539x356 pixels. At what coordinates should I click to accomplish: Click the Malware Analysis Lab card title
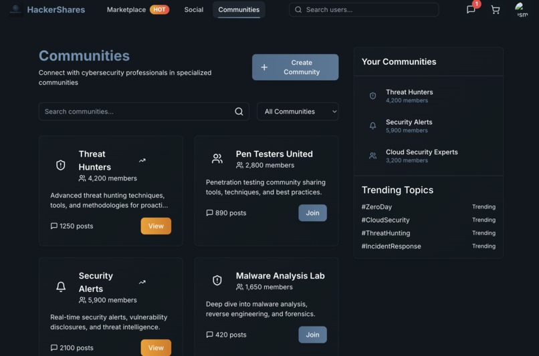(x=280, y=276)
